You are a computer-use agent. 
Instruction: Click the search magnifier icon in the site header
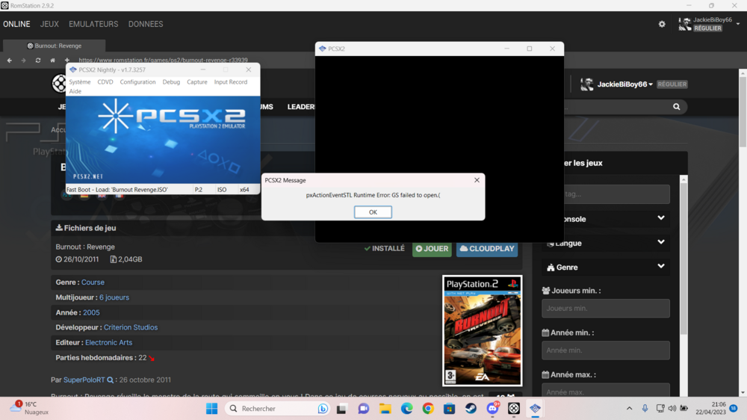[x=676, y=107]
